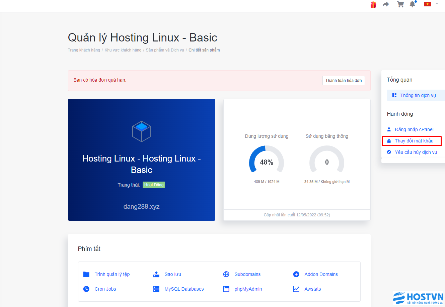Open MySQL Databases link

point(184,289)
